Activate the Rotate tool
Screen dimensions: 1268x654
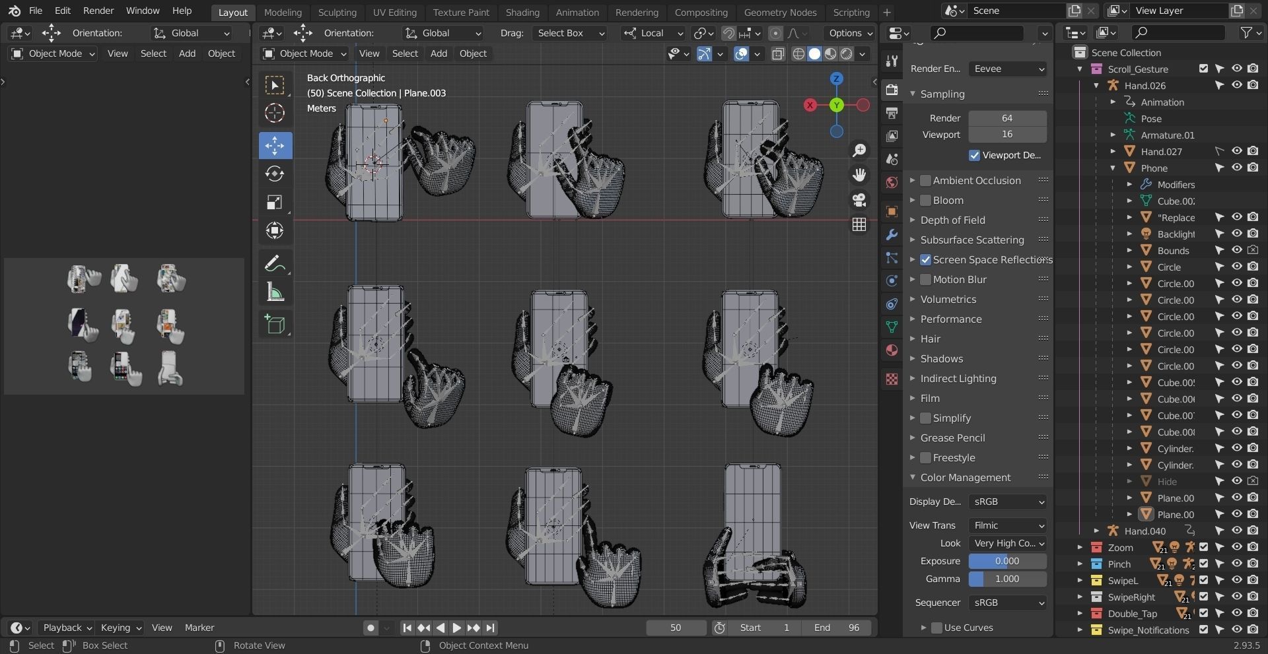275,174
